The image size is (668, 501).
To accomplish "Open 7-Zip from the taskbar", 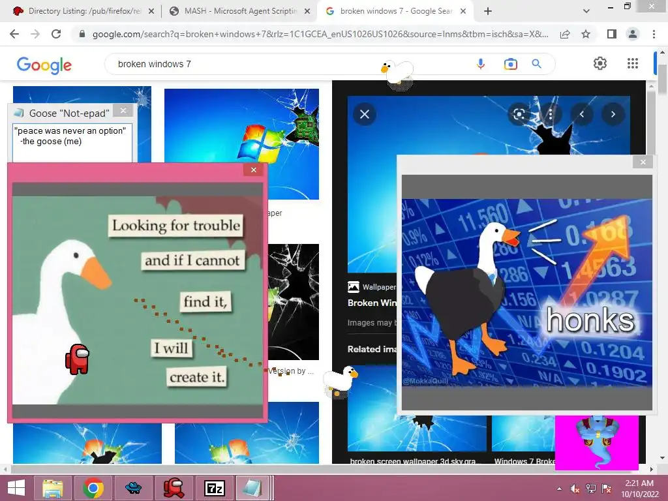I will point(214,488).
